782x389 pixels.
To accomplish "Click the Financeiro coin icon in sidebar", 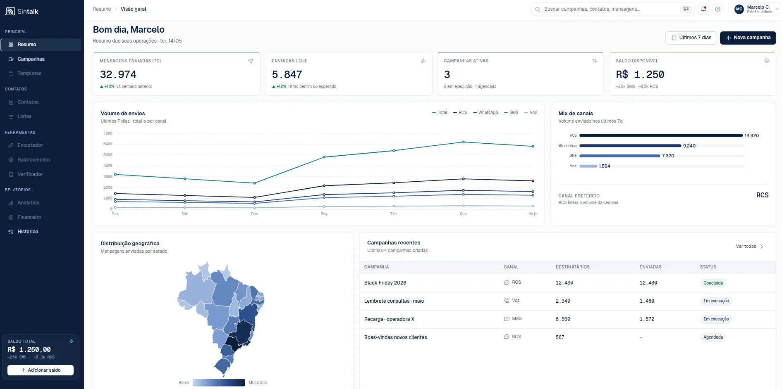I will pyautogui.click(x=11, y=217).
